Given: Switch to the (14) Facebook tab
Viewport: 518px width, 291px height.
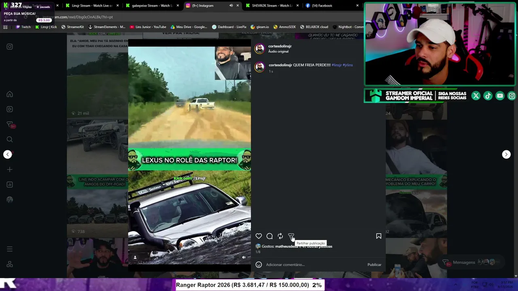Looking at the screenshot, I should point(332,6).
